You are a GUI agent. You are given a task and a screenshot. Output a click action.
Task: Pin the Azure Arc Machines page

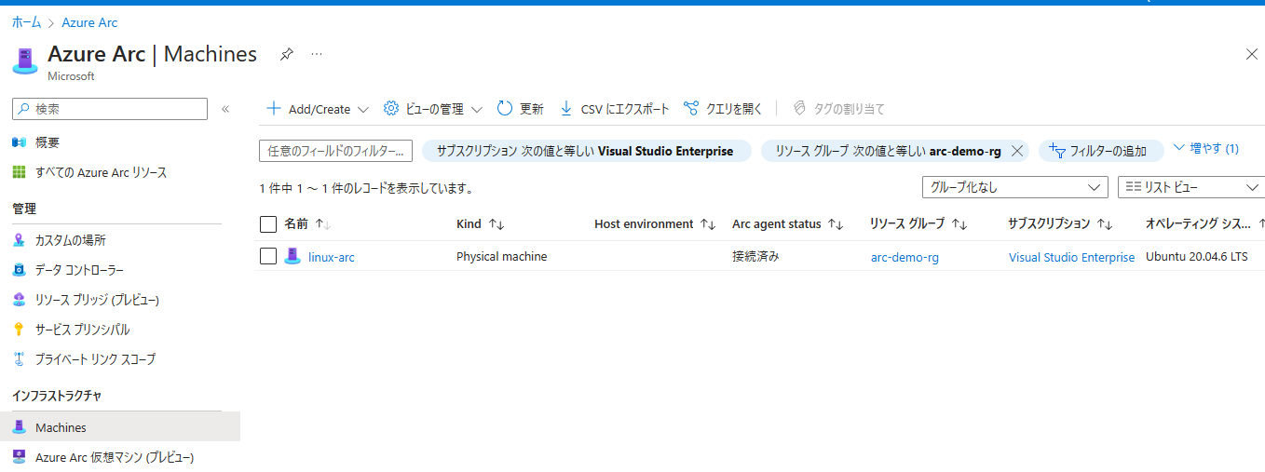287,55
